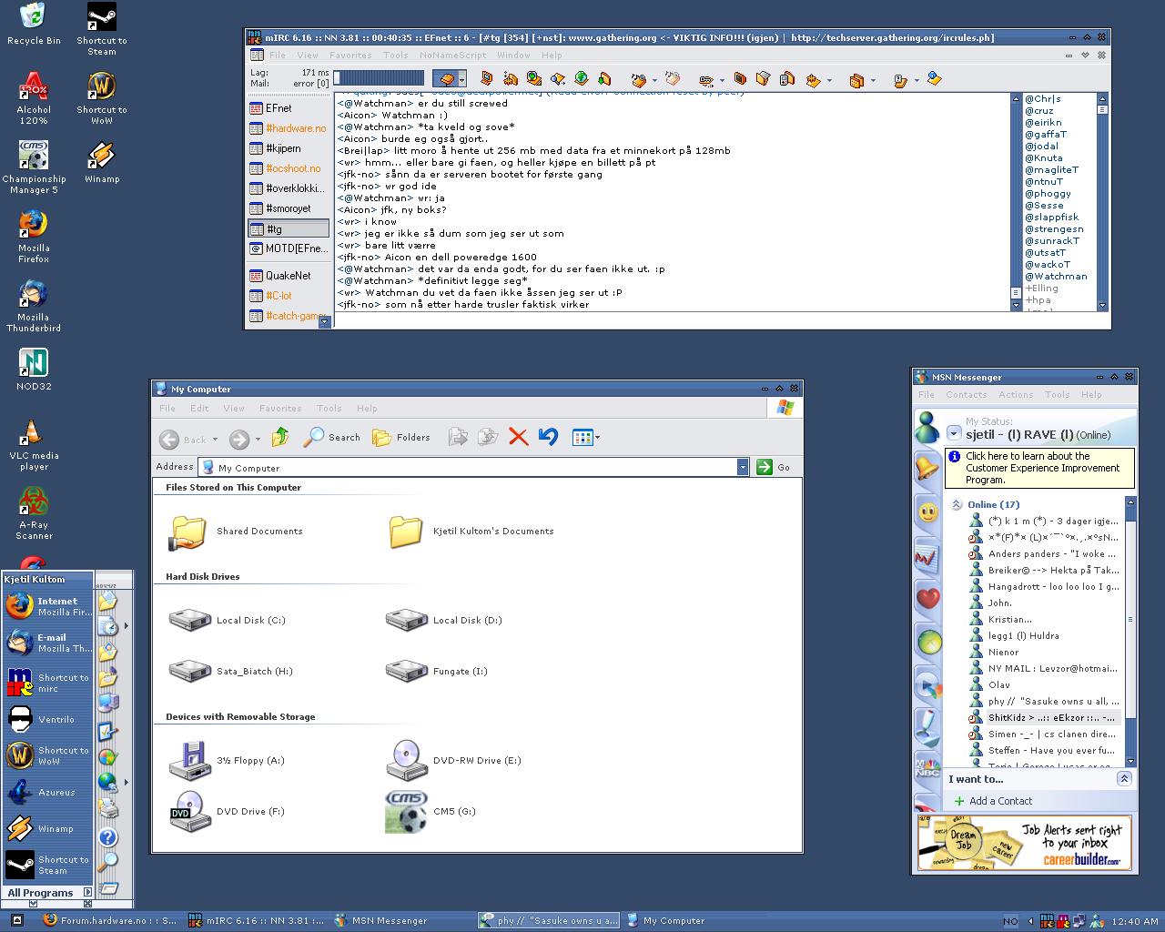Open the Views dropdown in My Computer

pos(586,438)
